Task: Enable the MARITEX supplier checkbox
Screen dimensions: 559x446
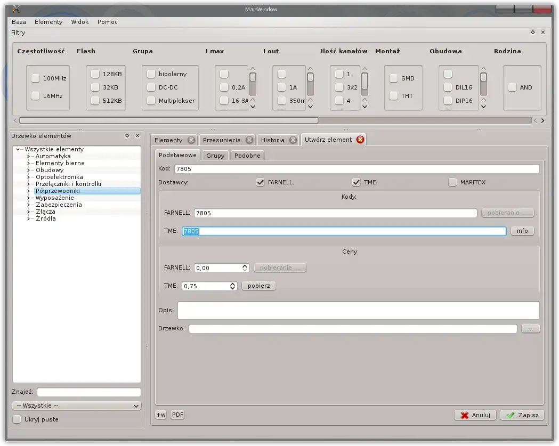Action: [452, 182]
